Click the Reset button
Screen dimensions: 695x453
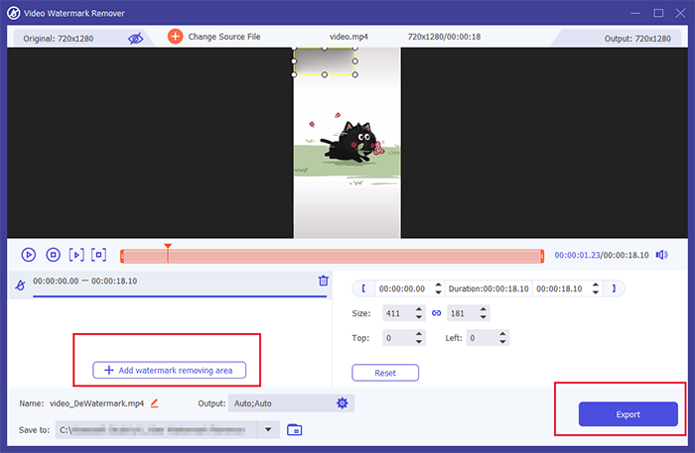(385, 373)
